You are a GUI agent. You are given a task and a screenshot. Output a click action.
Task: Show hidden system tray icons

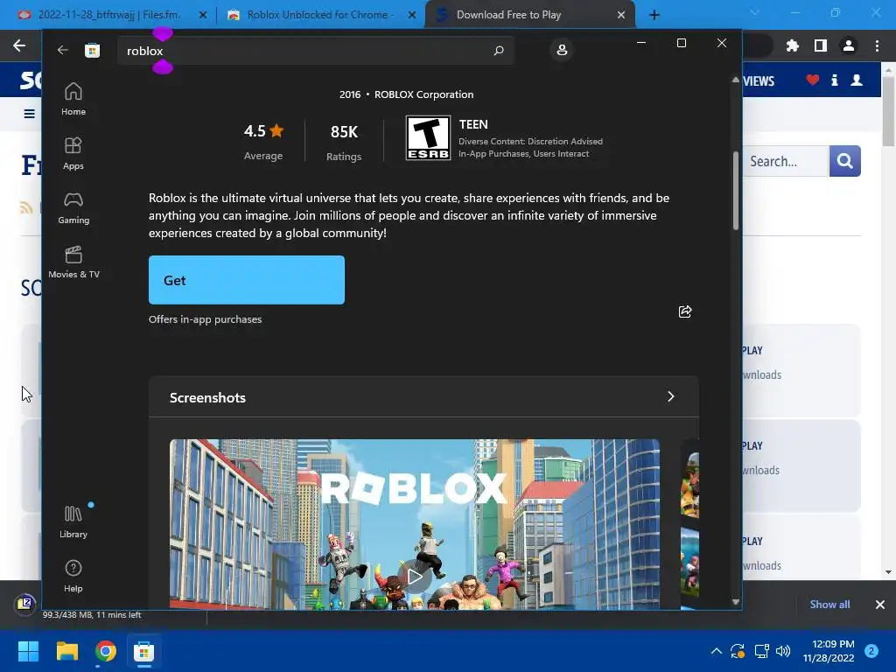click(716, 651)
